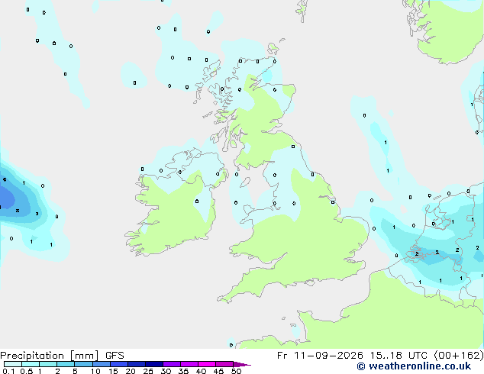This screenshot has height=374, width=484.
Task: Select the 'Precipitation [mm]' title text
Action: (50, 356)
